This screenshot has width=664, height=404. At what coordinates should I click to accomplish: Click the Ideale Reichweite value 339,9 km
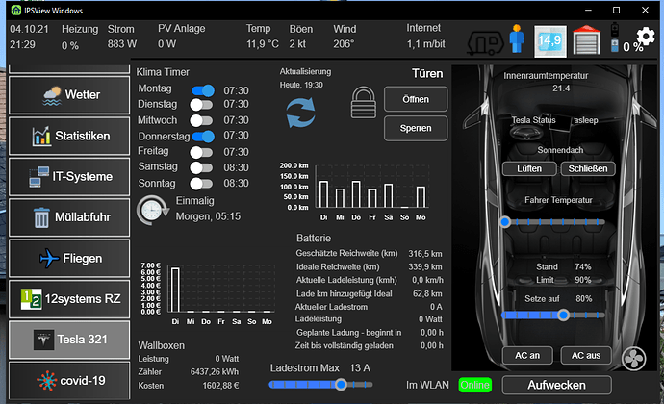click(425, 267)
